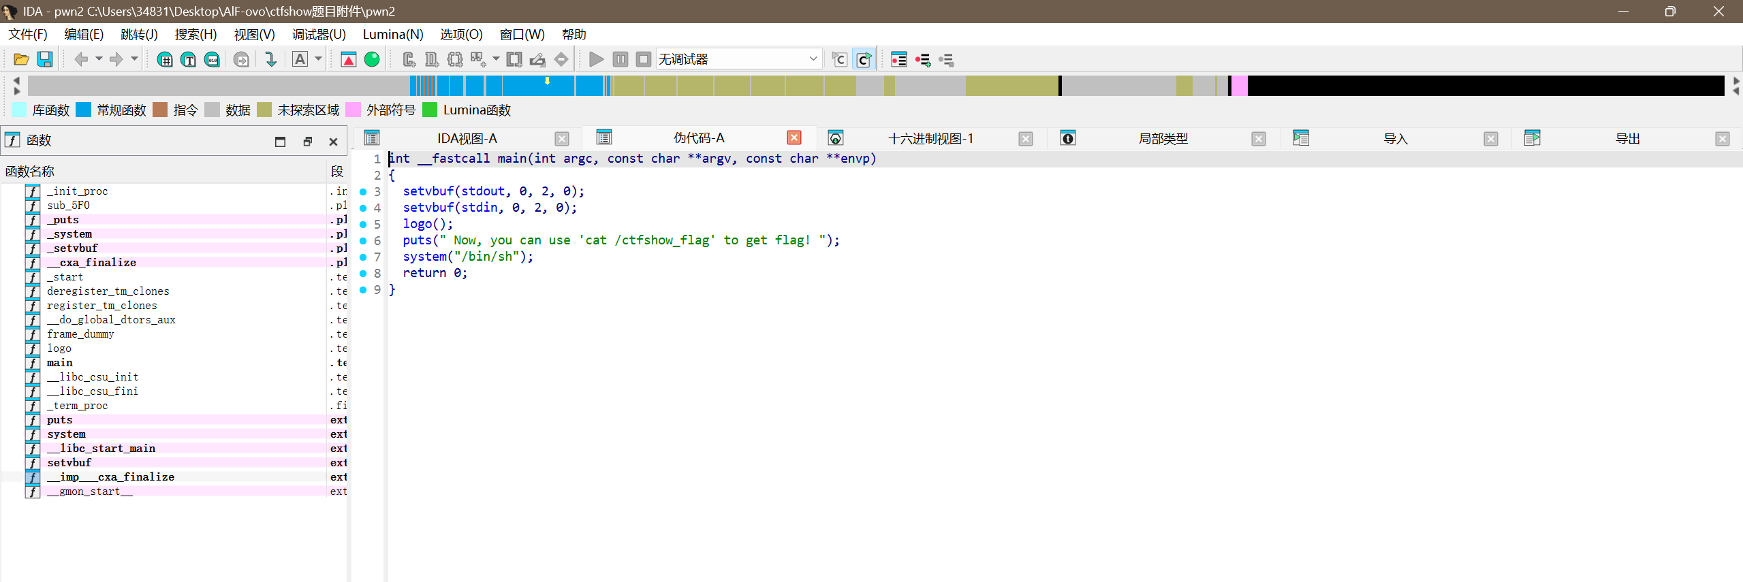Click the teal T circle toolbar icon
Screen dimensions: 1743x582
tap(189, 60)
